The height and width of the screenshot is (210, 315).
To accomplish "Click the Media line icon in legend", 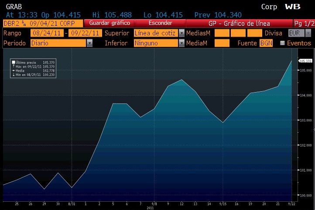I will coord(14,70).
